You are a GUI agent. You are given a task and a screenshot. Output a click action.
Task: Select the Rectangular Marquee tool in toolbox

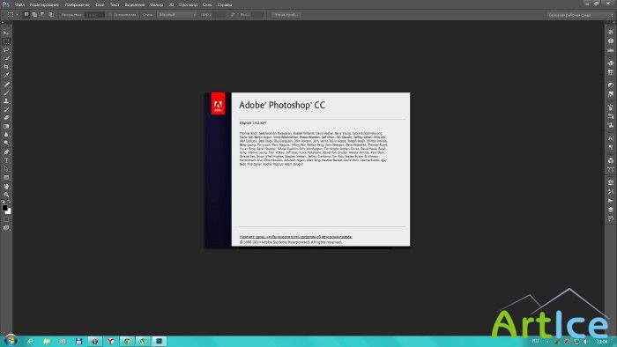click(x=6, y=41)
